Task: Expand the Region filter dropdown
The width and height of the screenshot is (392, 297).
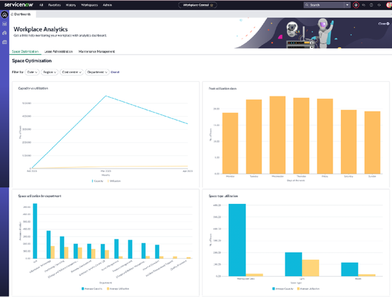Action: pyautogui.click(x=49, y=72)
